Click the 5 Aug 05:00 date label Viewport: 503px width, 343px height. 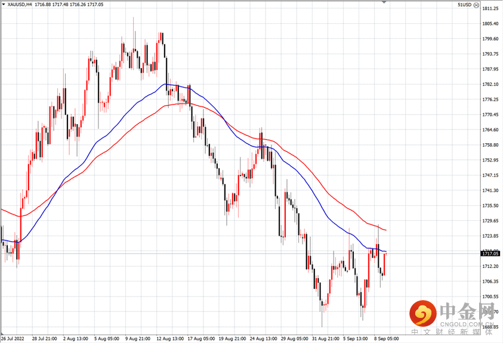[106, 338]
